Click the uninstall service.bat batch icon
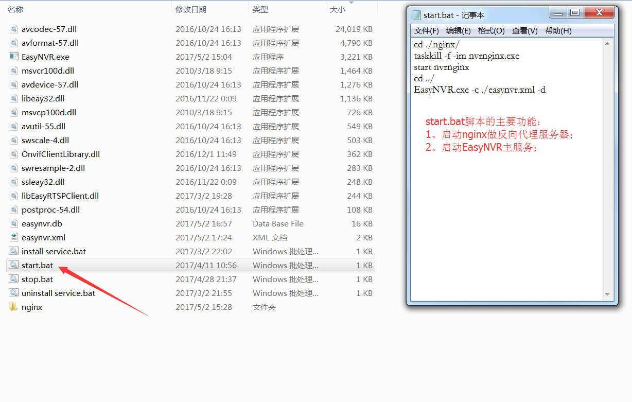 point(13,293)
